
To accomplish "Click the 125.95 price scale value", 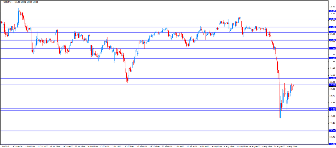I will (x=332, y=7).
